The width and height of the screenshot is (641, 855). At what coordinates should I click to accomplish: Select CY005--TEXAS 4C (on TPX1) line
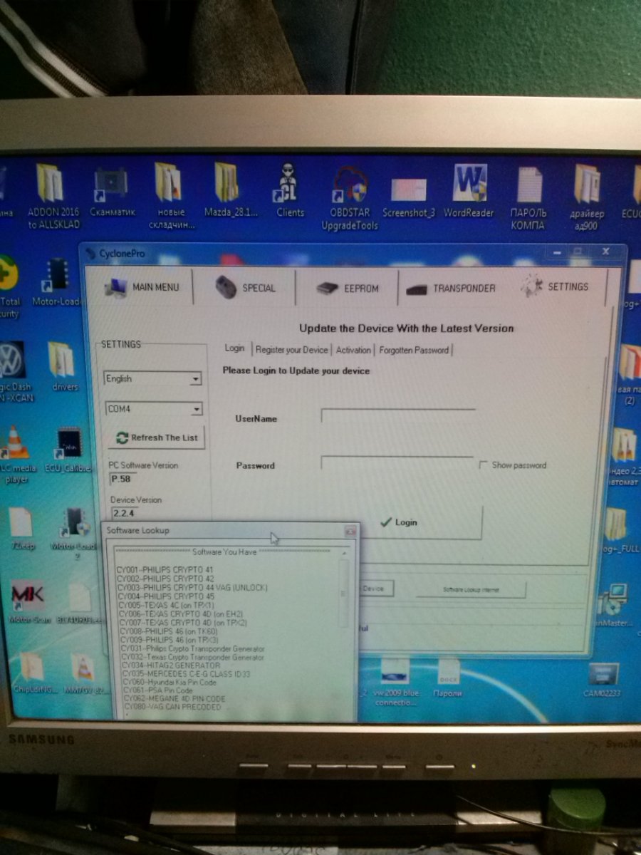pyautogui.click(x=166, y=605)
